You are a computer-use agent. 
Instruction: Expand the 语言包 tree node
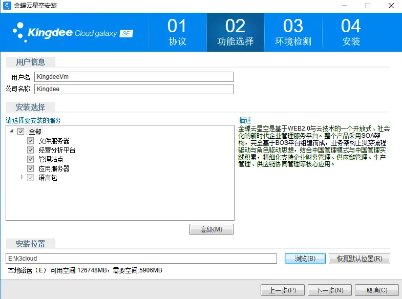[22, 177]
